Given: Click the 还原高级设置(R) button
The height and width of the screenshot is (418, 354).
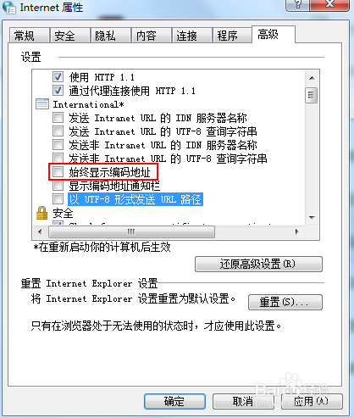Looking at the screenshot, I should tap(258, 264).
